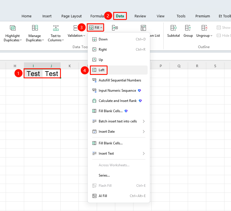
Task: Click the Input Numeric Sequence icon
Action: (94, 90)
